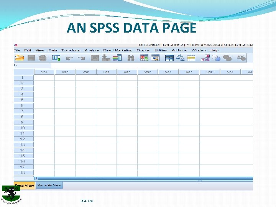Open the Data menu
The width and height of the screenshot is (276, 207).
click(53, 50)
